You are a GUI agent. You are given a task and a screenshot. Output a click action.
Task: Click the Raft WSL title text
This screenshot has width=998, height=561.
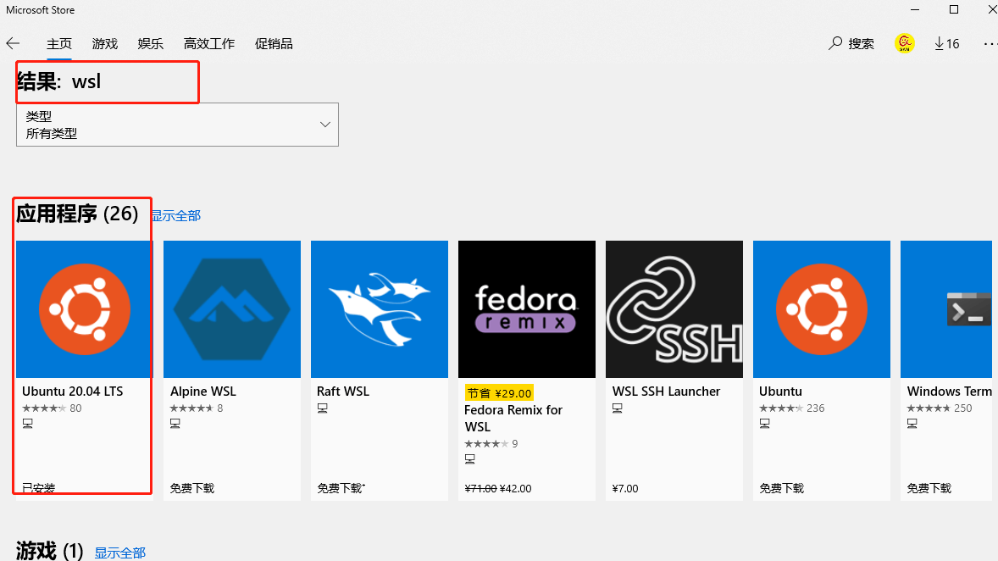(x=343, y=392)
